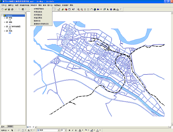Screen dimensions: 173x132
Task: Click the Save document icon
Action: click(x=9, y=9)
